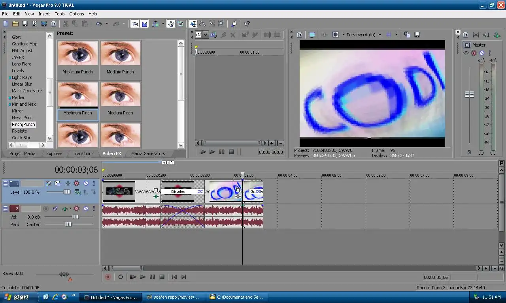
Task: Mute video track 1
Action: coord(86,183)
